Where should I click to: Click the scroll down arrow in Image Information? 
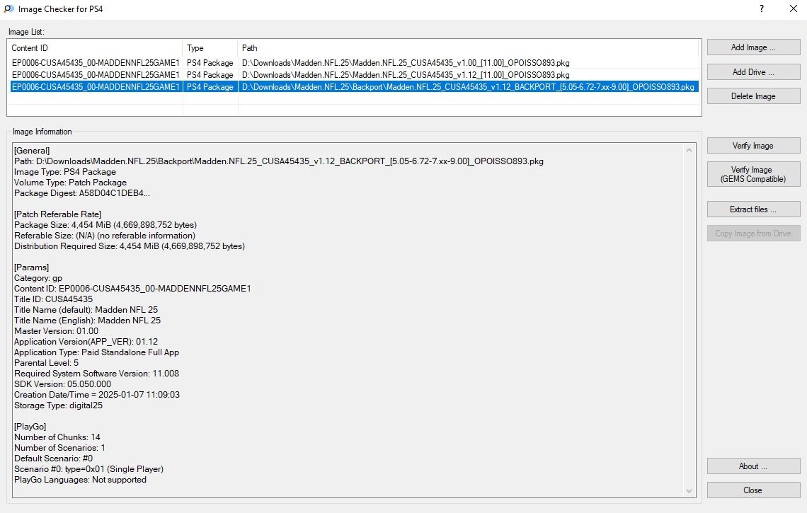click(689, 491)
